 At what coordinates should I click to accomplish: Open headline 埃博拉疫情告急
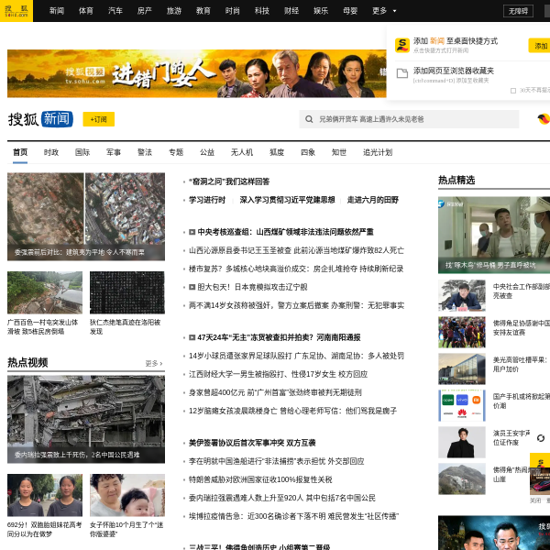pos(293,516)
